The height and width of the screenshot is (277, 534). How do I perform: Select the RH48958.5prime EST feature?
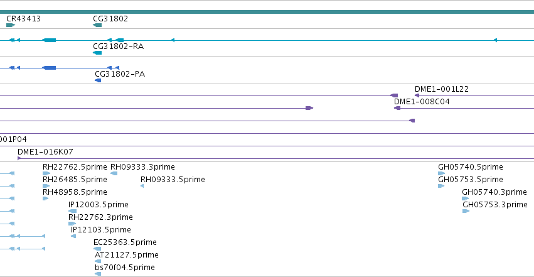tap(45, 198)
